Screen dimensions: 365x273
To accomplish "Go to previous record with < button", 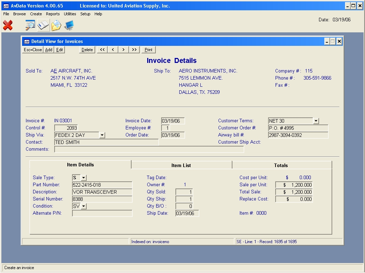I will [x=113, y=50].
